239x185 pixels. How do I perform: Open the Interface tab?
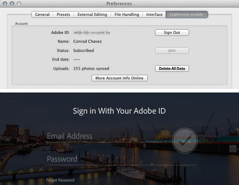[x=154, y=15]
